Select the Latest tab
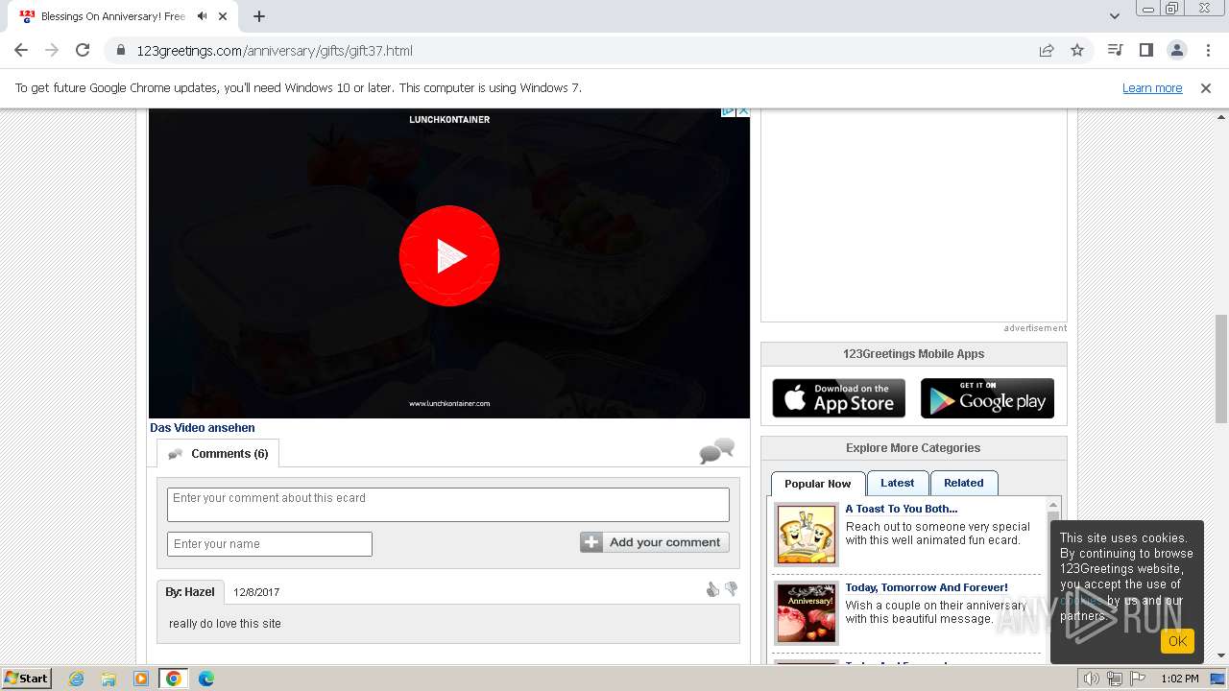Screen dimensions: 1229x691 point(898,483)
